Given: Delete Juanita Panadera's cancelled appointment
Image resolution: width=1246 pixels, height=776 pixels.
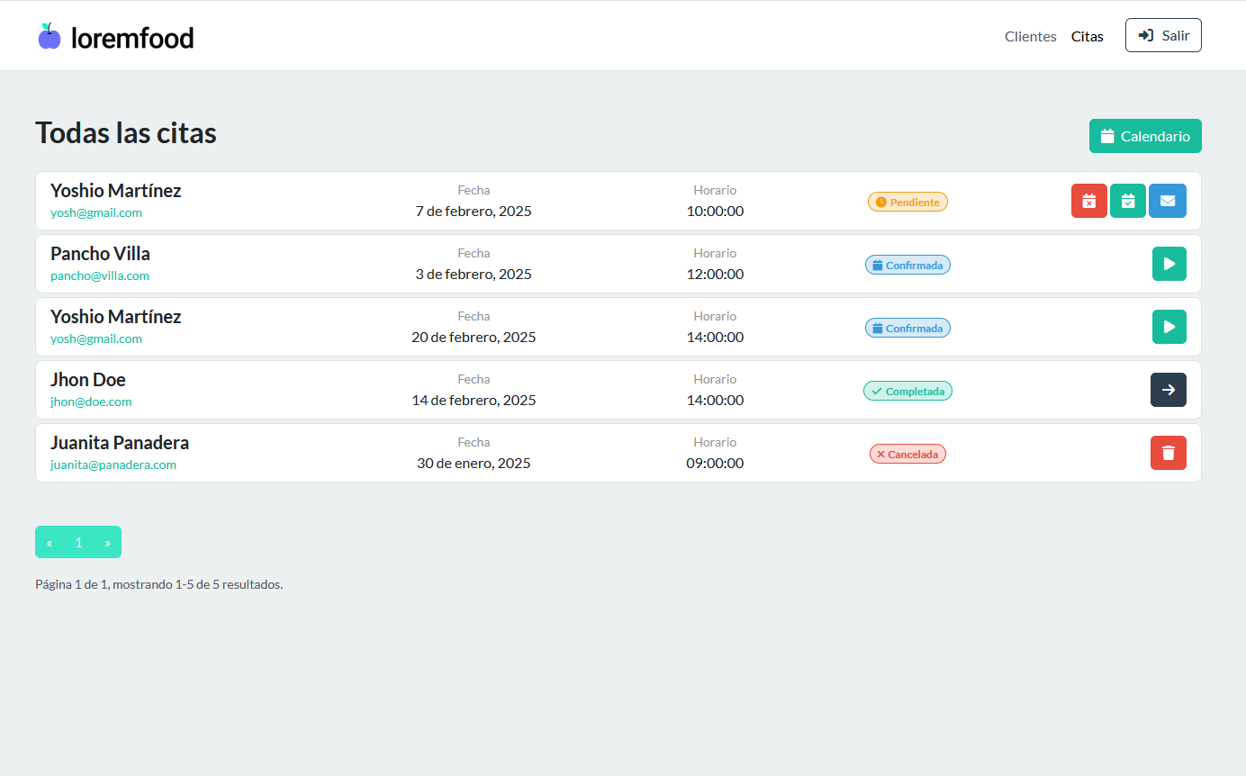Looking at the screenshot, I should pos(1169,453).
